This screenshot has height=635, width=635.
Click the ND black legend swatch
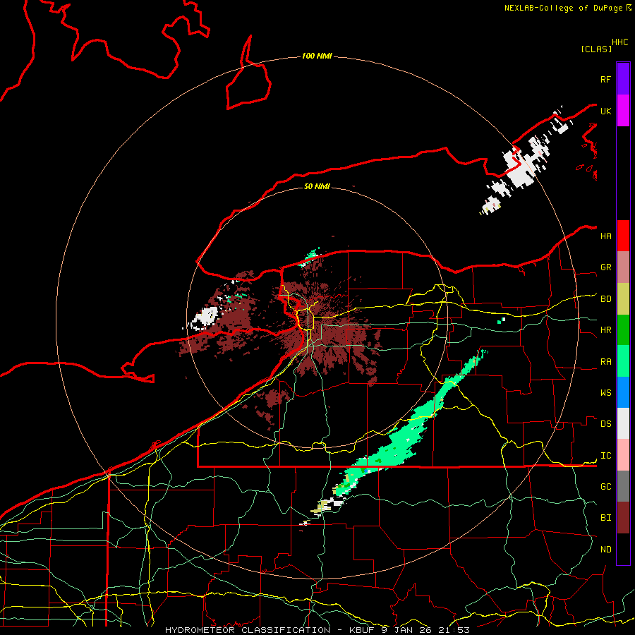pyautogui.click(x=623, y=549)
